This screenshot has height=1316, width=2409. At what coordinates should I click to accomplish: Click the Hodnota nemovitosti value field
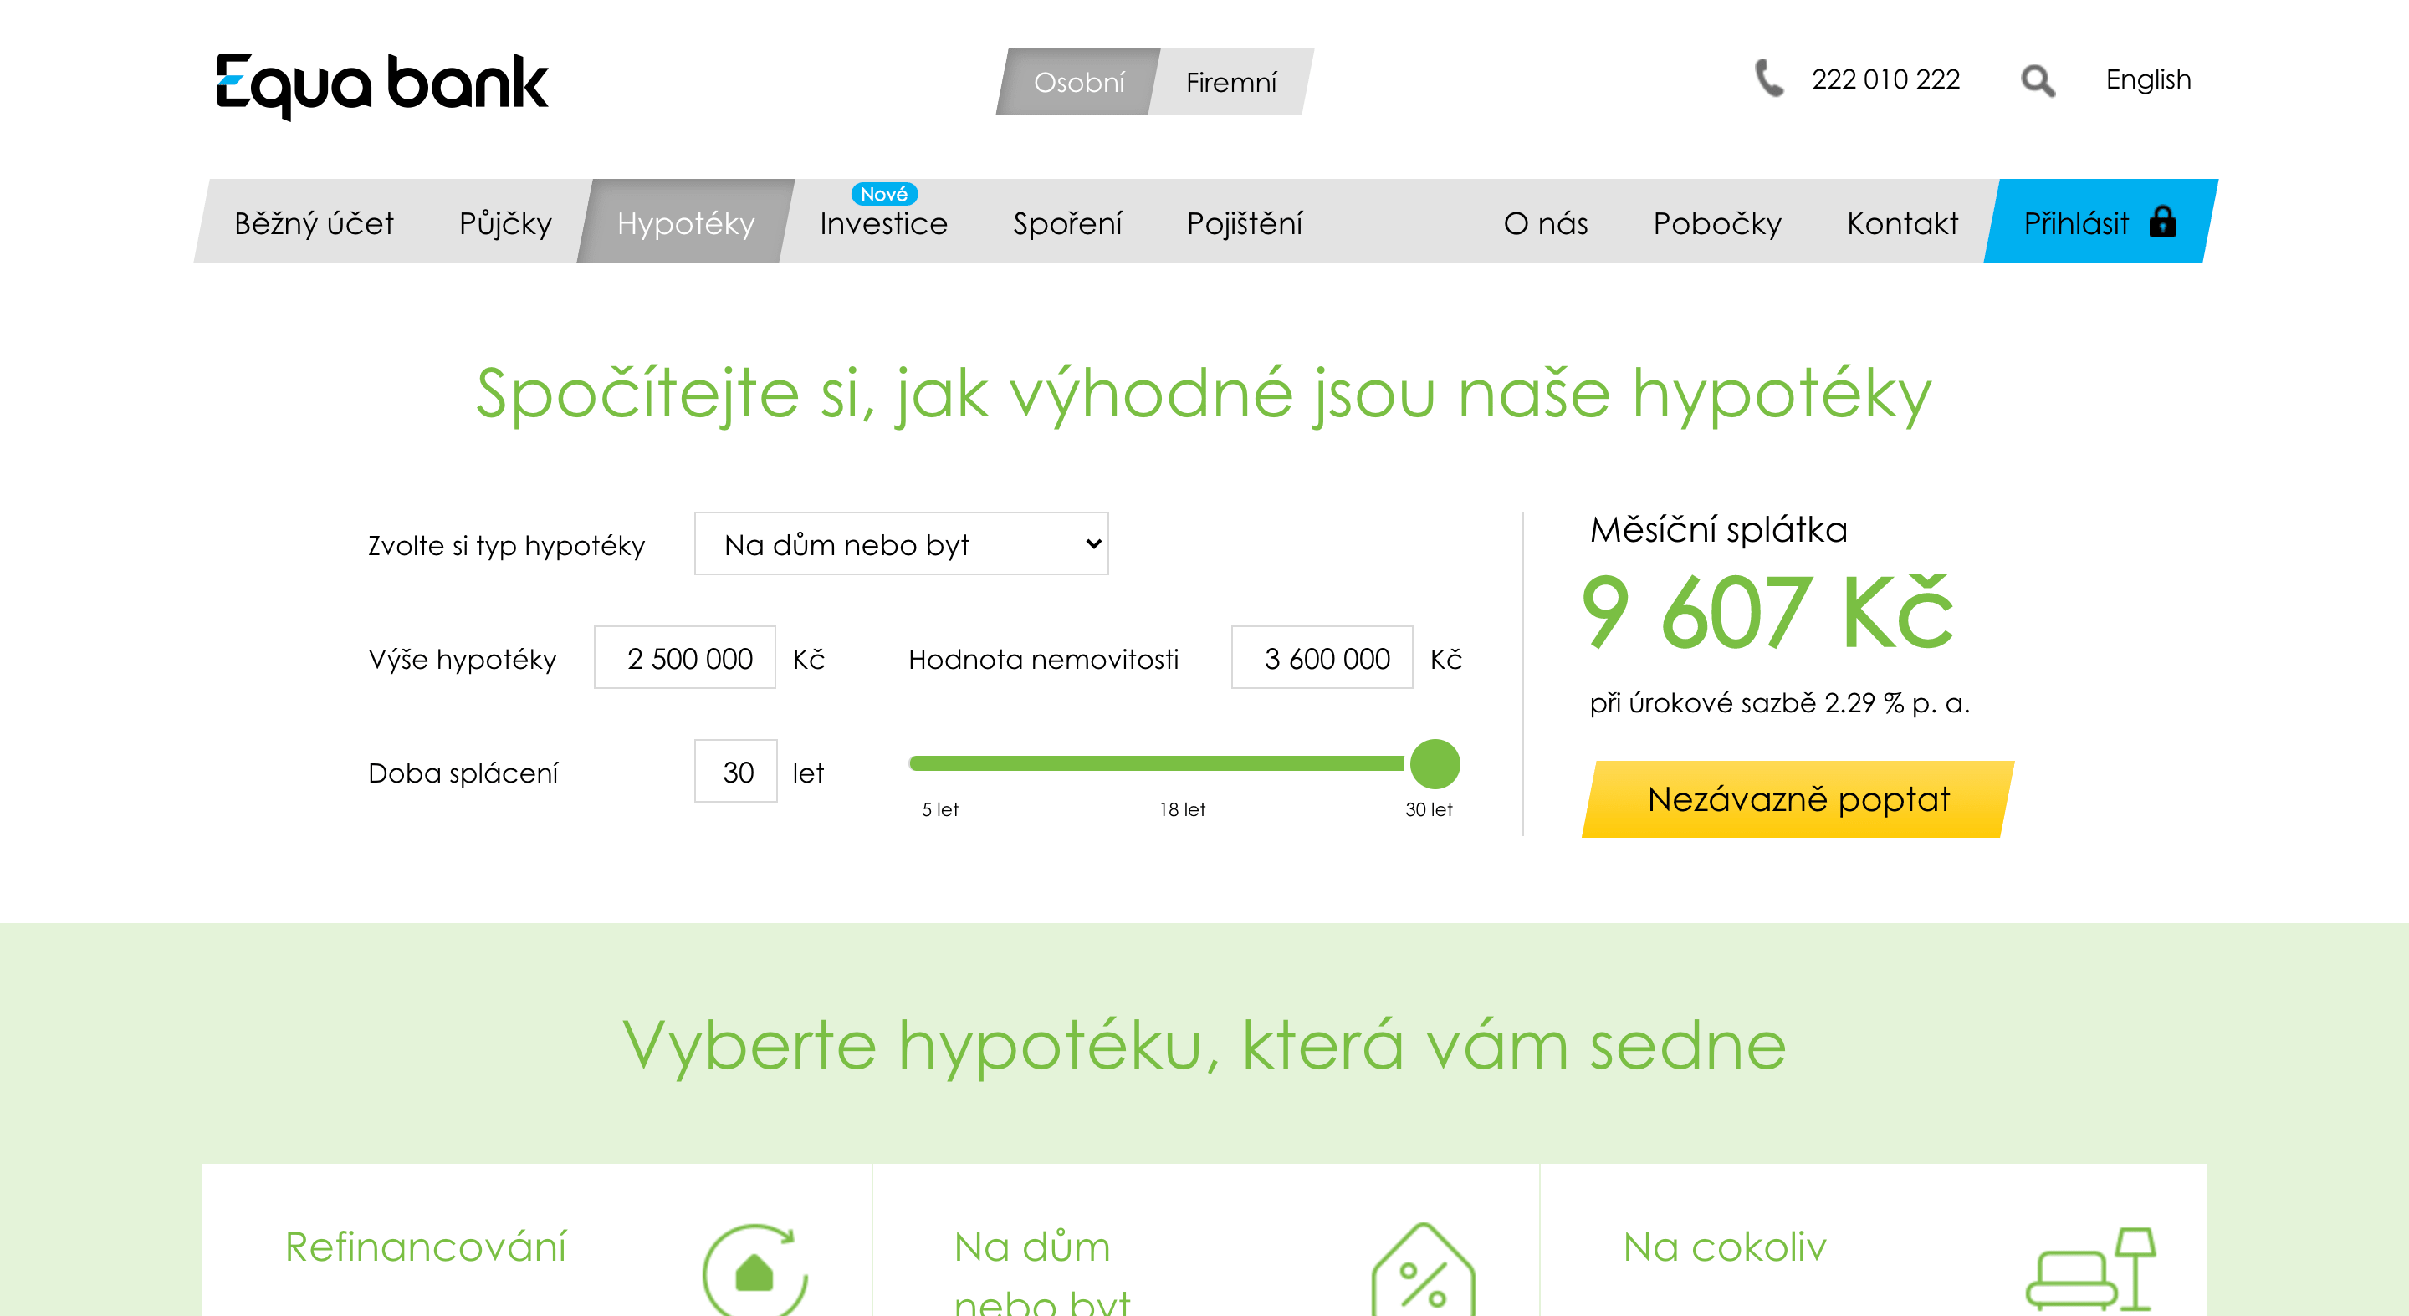pos(1322,658)
